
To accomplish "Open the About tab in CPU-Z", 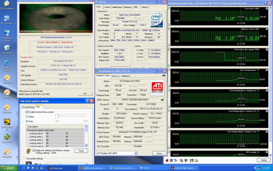I will (x=144, y=7).
